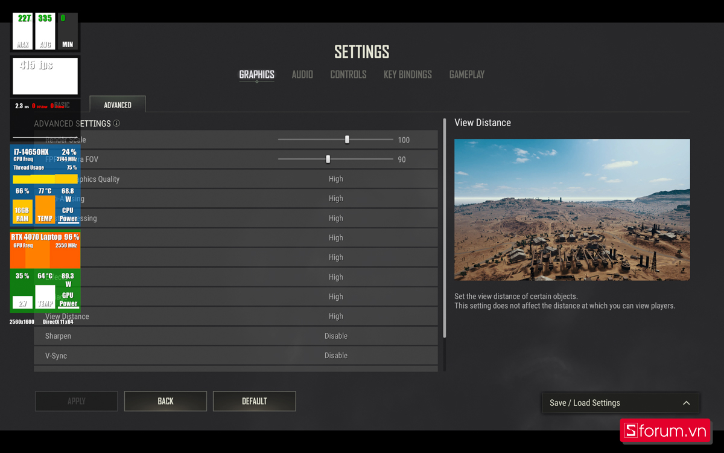Open the Gameplay tab
724x453 pixels.
click(x=467, y=74)
